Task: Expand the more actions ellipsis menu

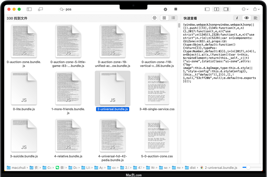Action: coord(245,9)
